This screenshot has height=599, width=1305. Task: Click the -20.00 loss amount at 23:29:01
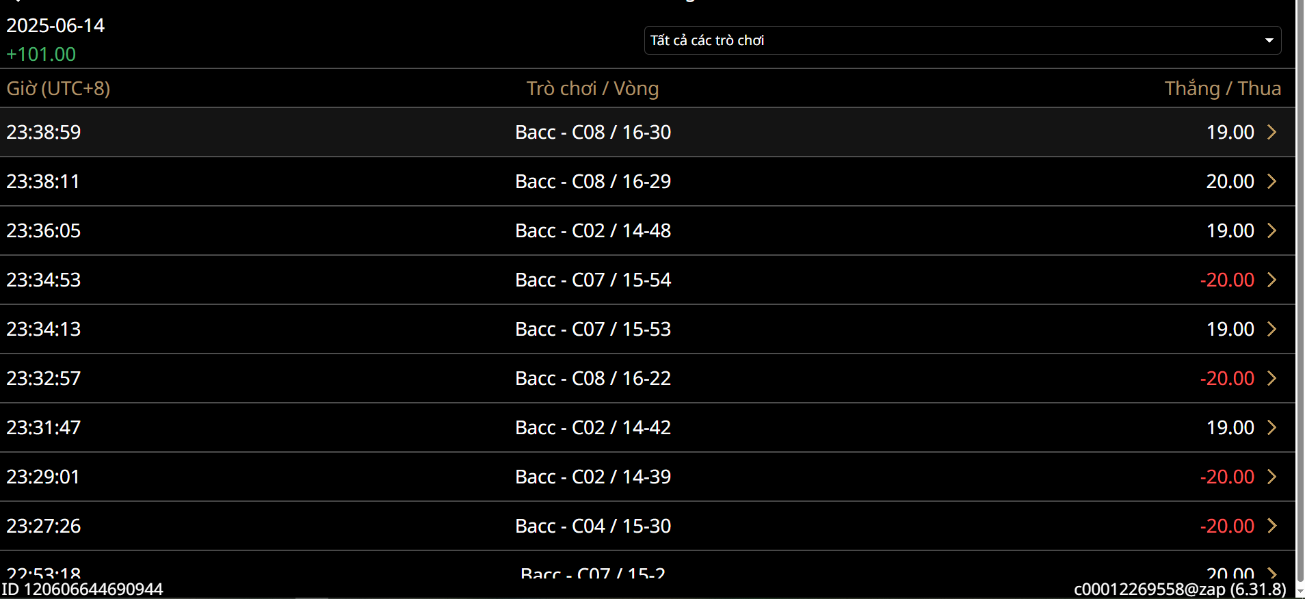tap(1227, 477)
